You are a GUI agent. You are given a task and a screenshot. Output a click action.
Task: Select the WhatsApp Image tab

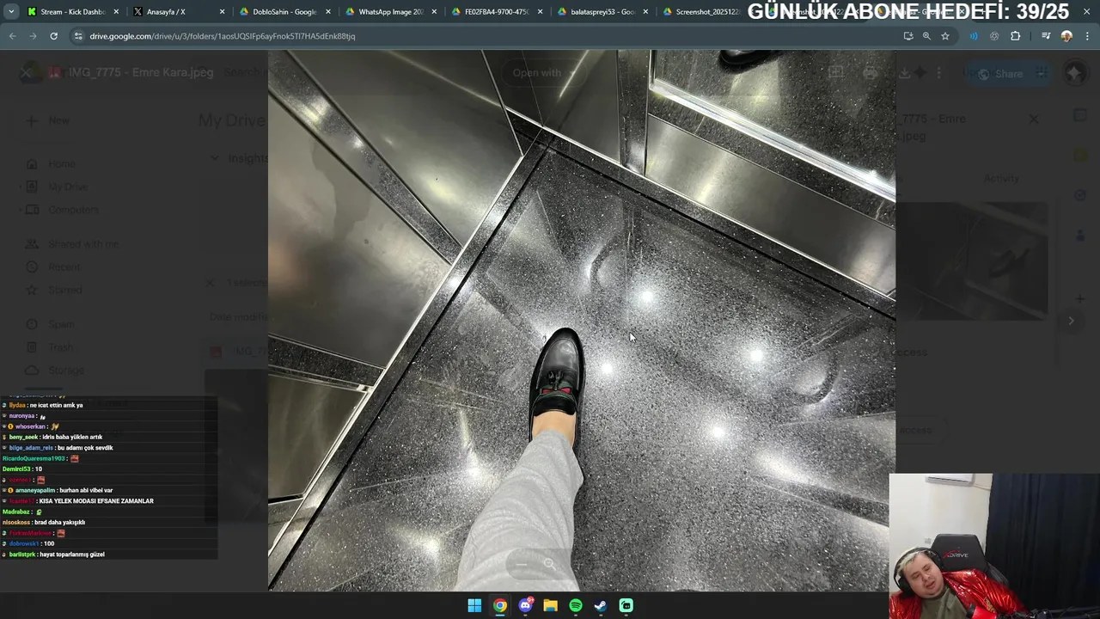pos(390,12)
